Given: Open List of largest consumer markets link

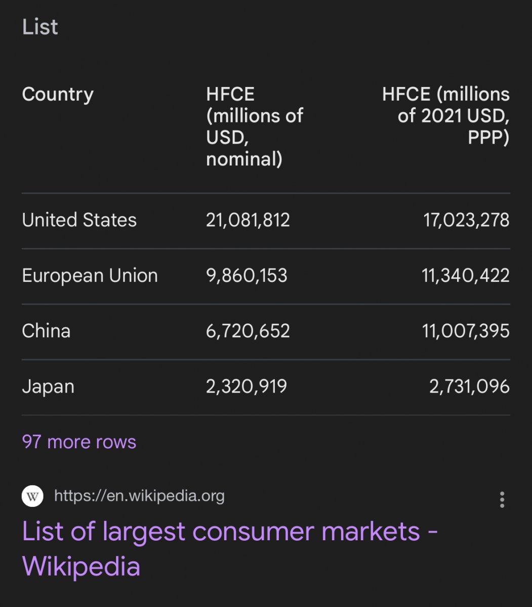Looking at the screenshot, I should (230, 548).
